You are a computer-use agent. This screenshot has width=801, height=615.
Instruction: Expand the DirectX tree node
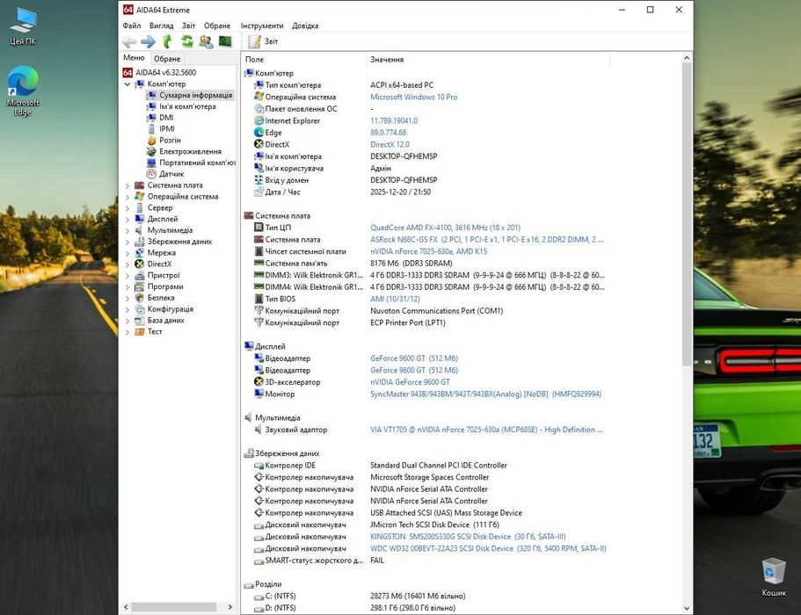tap(127, 264)
